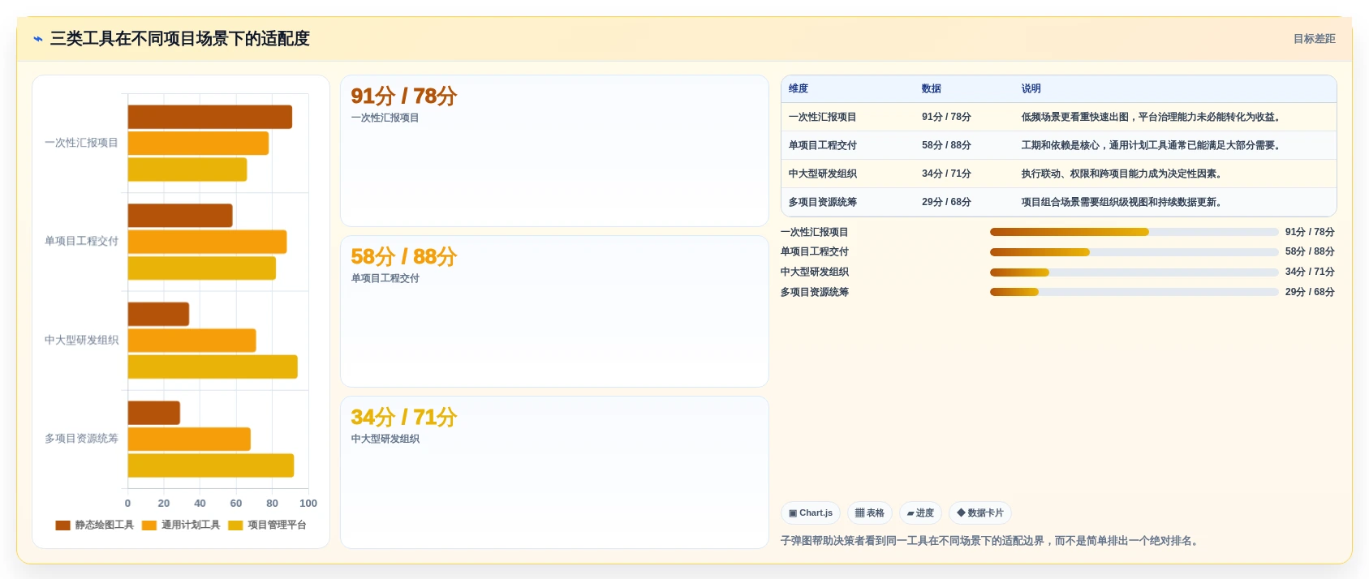Click the description starting 低频场景更看重快速出图
1369x579 pixels.
(x=1152, y=118)
